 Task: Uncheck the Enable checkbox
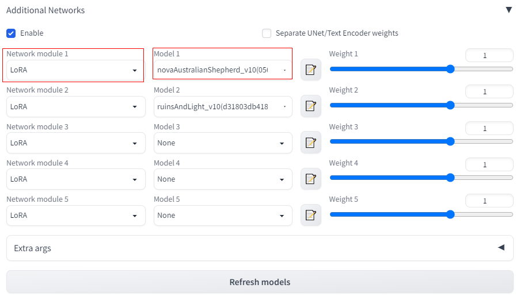[x=11, y=33]
